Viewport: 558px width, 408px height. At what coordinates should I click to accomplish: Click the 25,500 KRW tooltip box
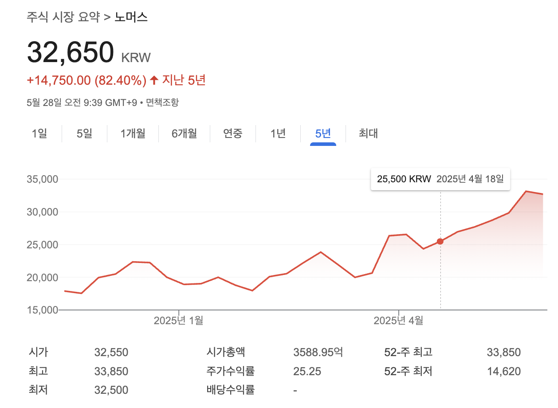point(440,179)
